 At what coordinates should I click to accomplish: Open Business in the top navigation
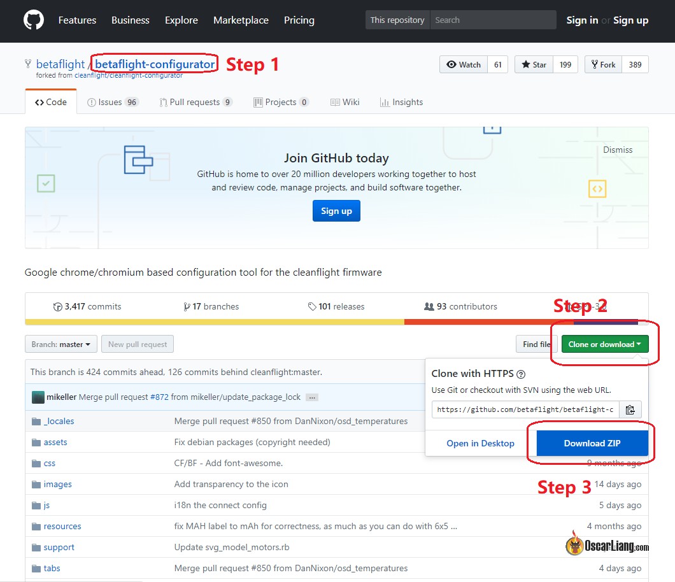click(131, 20)
